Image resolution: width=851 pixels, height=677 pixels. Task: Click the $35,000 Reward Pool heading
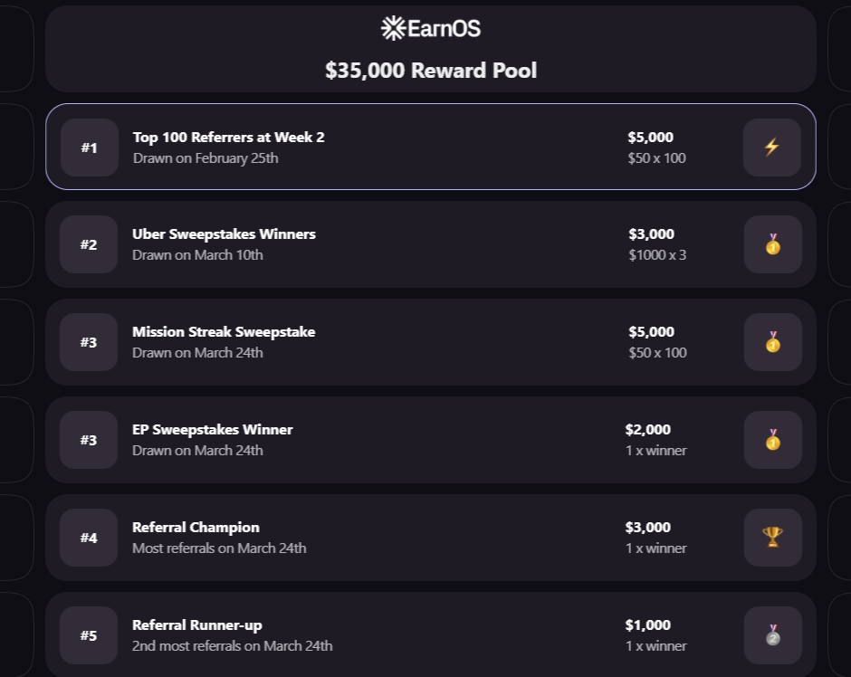(x=431, y=71)
